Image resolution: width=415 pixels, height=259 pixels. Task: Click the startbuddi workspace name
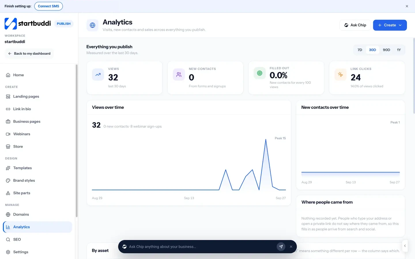point(15,42)
